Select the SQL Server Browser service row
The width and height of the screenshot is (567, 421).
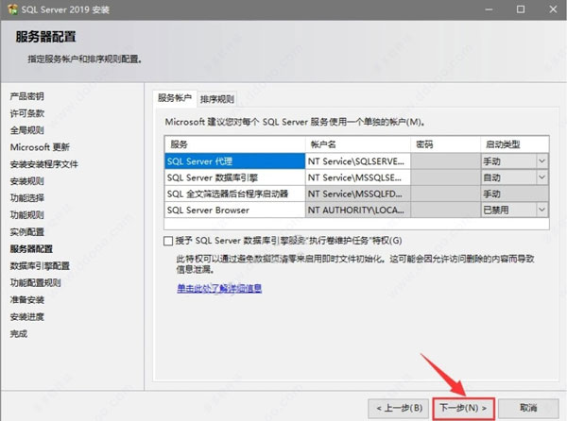[234, 210]
